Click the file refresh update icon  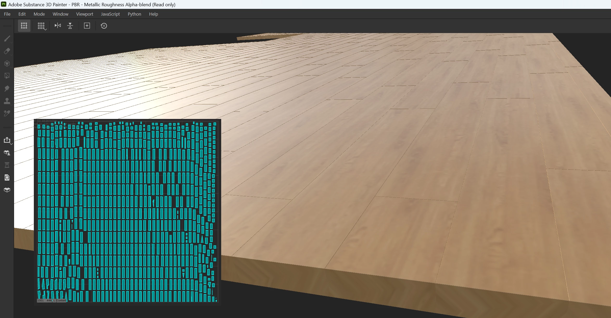(7, 177)
